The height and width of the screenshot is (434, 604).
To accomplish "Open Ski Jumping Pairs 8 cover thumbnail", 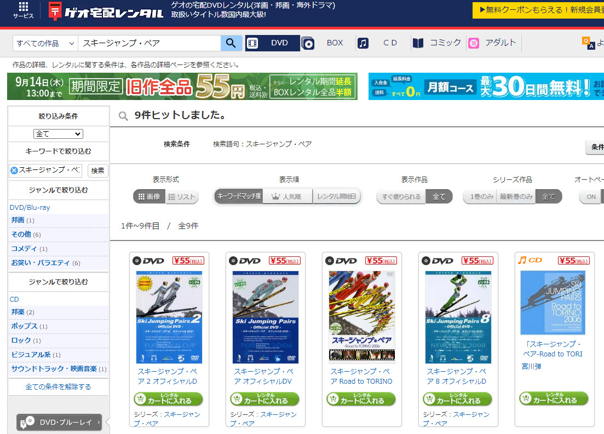I will (x=458, y=317).
